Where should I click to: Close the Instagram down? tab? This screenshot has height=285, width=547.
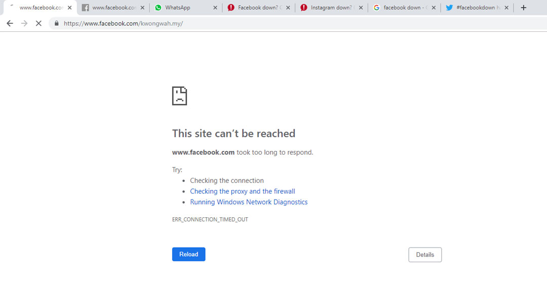pyautogui.click(x=361, y=8)
